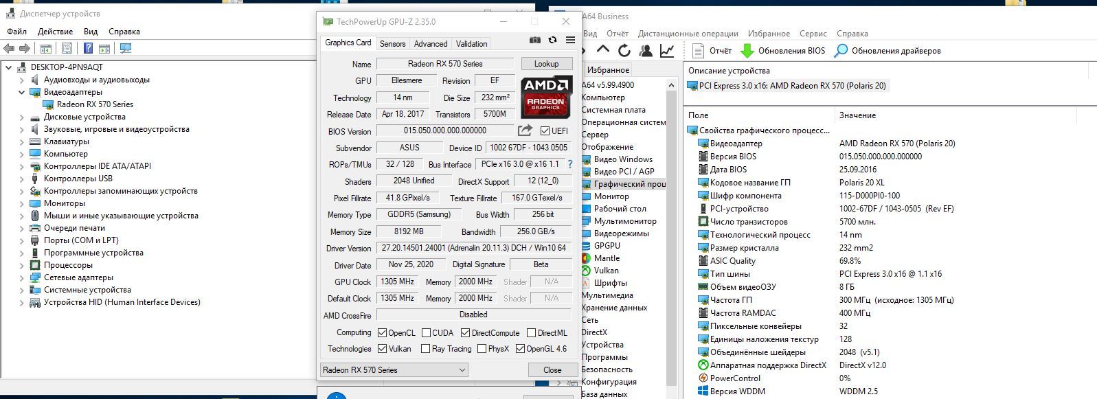Click the Lookup button
The width and height of the screenshot is (1097, 399).
(x=546, y=63)
